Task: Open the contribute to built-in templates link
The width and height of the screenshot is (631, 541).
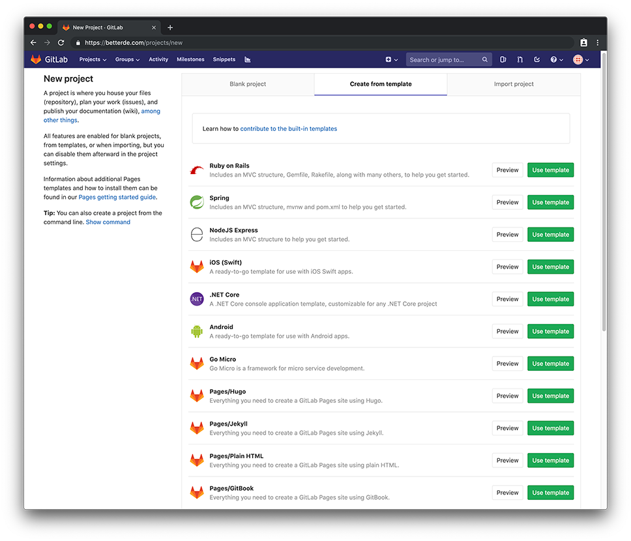Action: pyautogui.click(x=288, y=128)
